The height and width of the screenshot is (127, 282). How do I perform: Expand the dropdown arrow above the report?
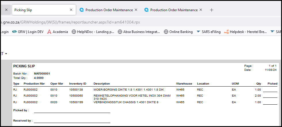pos(6,54)
